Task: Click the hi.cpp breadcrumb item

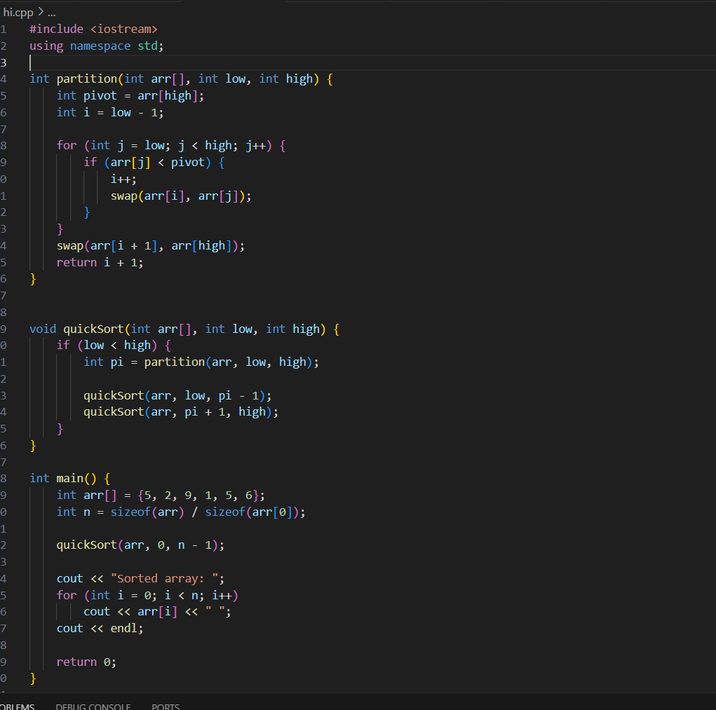Action: tap(18, 13)
